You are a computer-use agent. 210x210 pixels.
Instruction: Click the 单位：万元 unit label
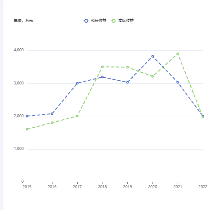[x=23, y=21]
